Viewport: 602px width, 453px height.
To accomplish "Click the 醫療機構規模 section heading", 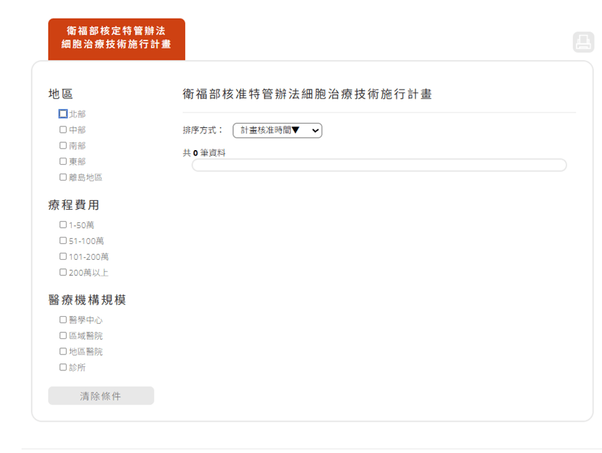I will (87, 299).
